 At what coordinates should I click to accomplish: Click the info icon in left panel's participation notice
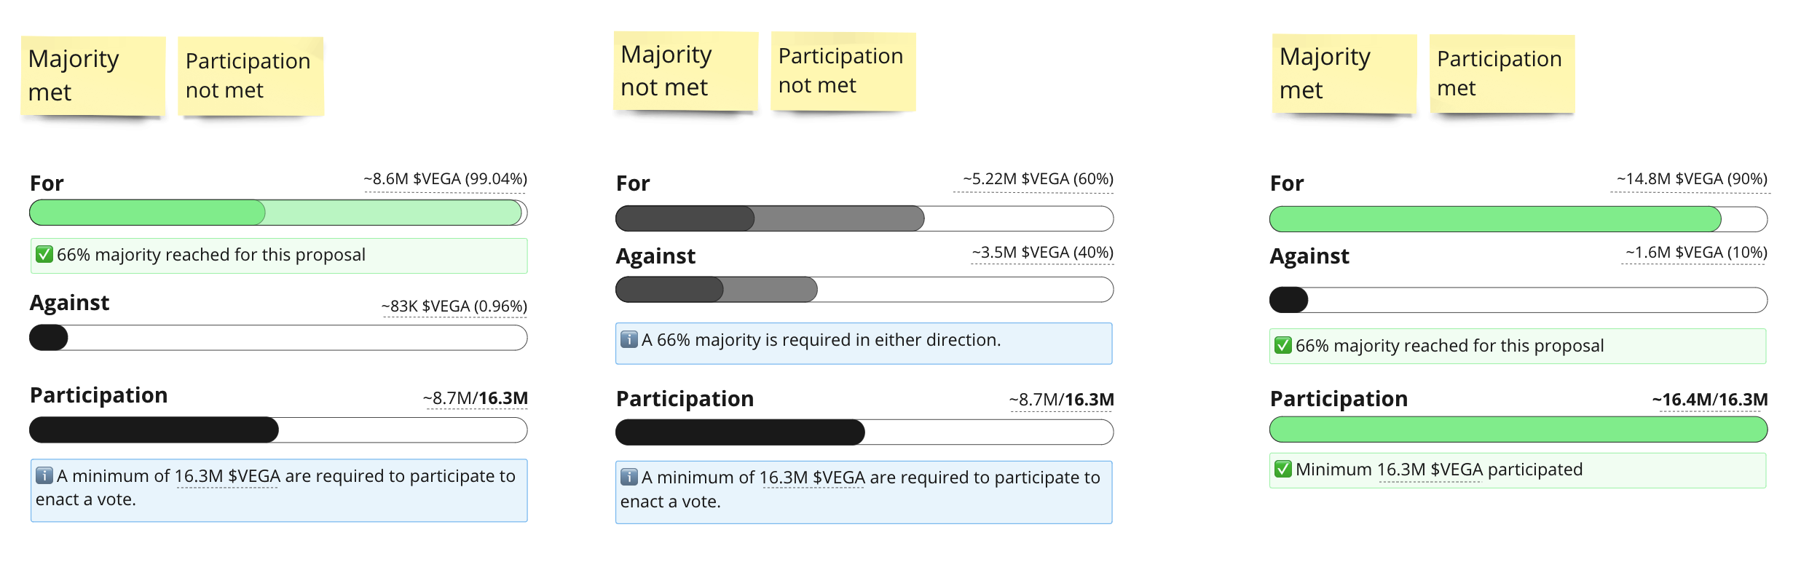coord(45,476)
